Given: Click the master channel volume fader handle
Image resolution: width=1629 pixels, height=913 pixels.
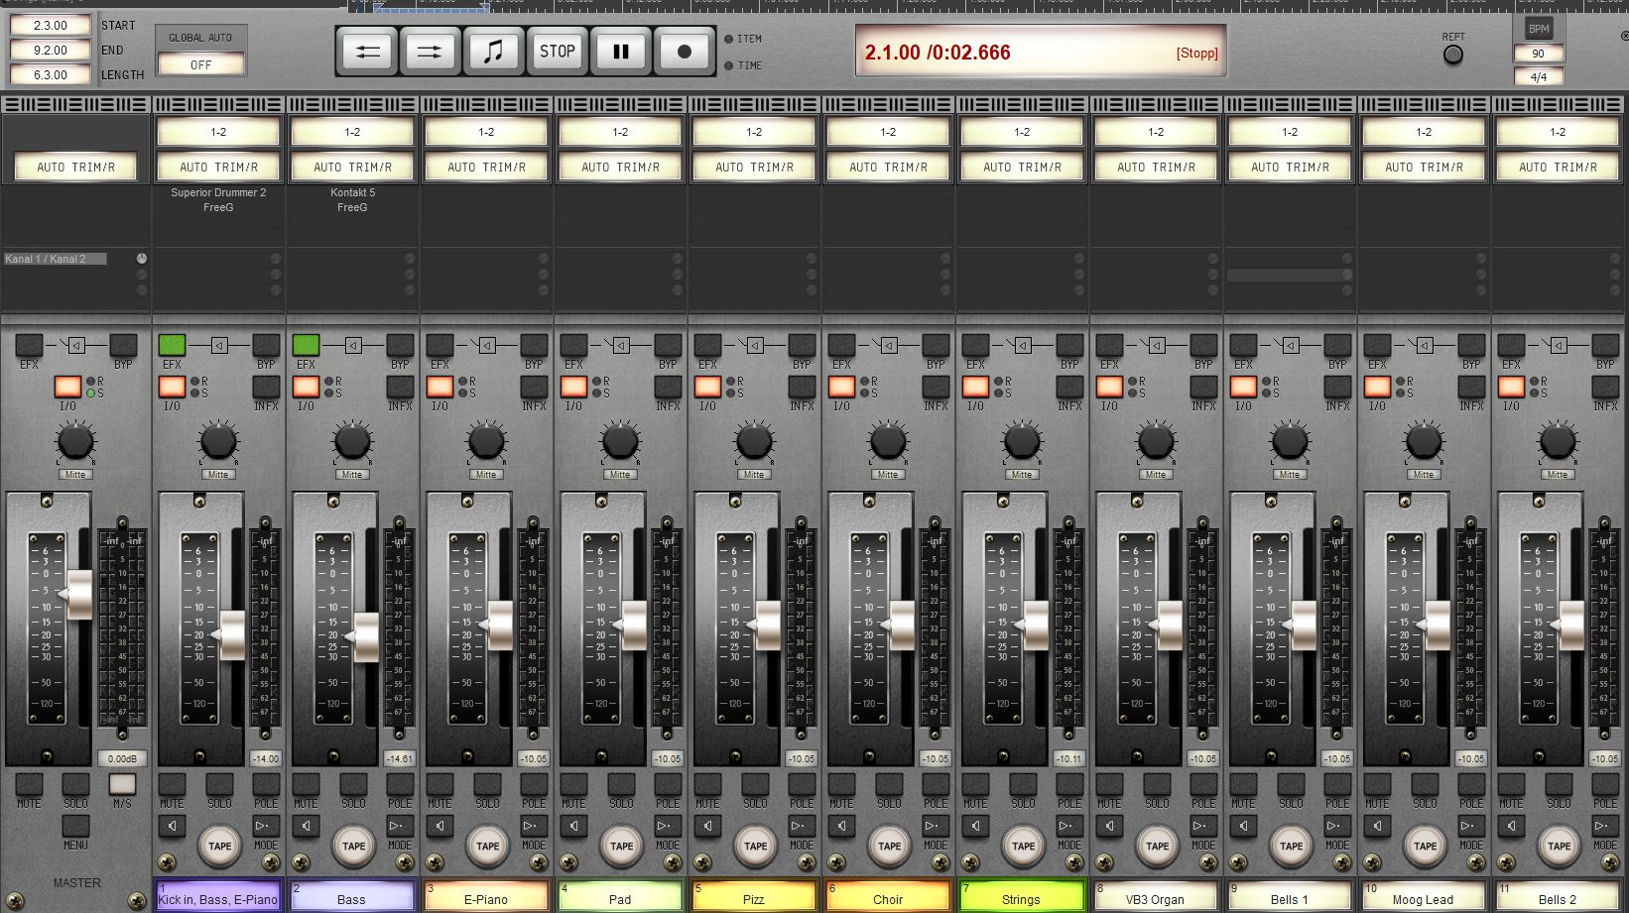Looking at the screenshot, I should (77, 594).
